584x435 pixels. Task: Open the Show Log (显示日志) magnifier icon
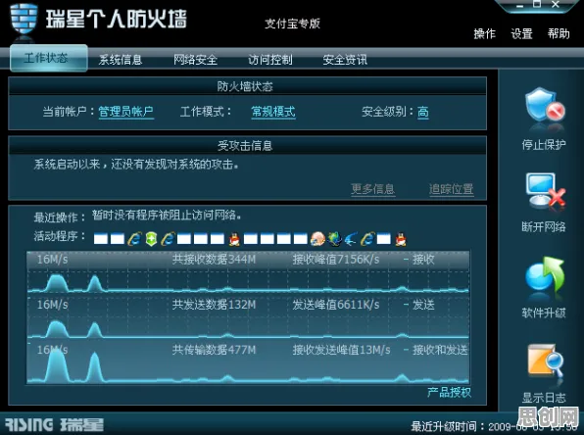pos(545,361)
